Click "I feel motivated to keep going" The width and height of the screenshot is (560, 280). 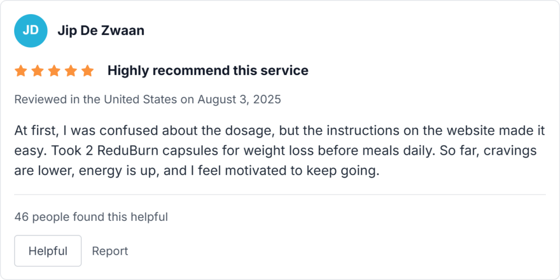pyautogui.click(x=296, y=171)
